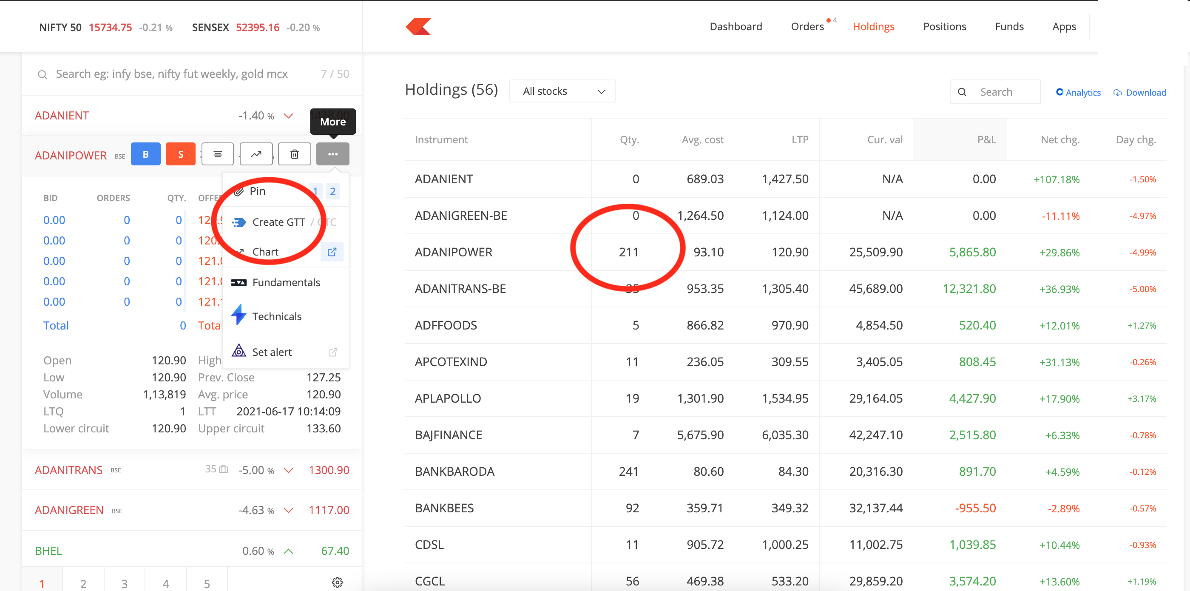Open the Apps page
Viewport: 1190px width, 591px height.
1064,27
